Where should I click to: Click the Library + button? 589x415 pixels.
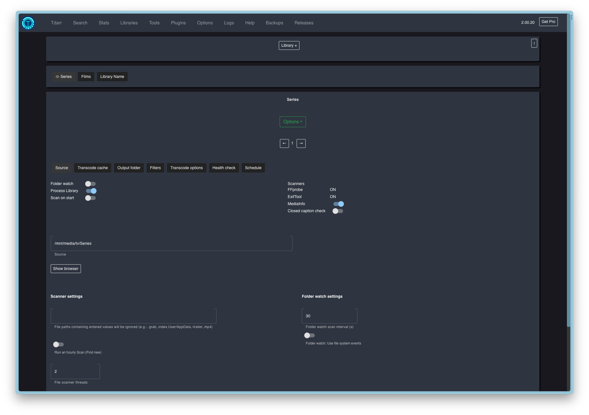[289, 46]
